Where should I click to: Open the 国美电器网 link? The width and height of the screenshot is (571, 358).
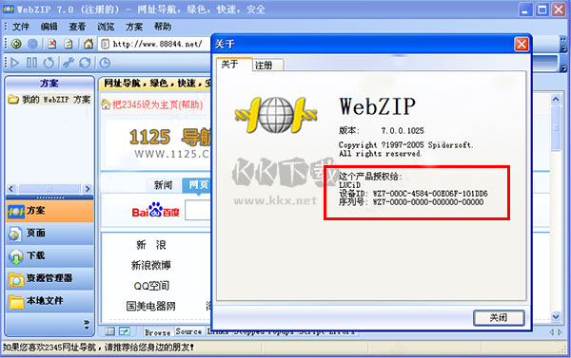(x=151, y=306)
